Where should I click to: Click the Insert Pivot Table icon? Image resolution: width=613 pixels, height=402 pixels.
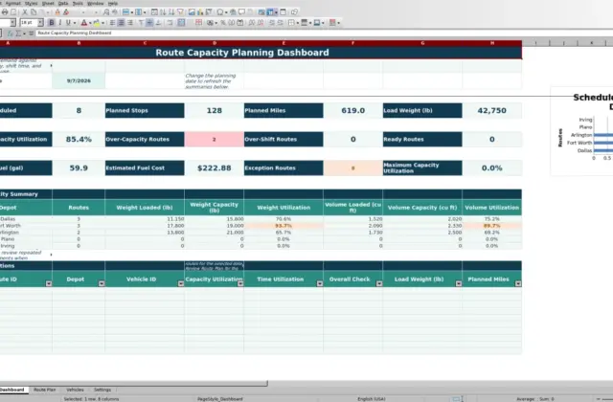(x=209, y=12)
